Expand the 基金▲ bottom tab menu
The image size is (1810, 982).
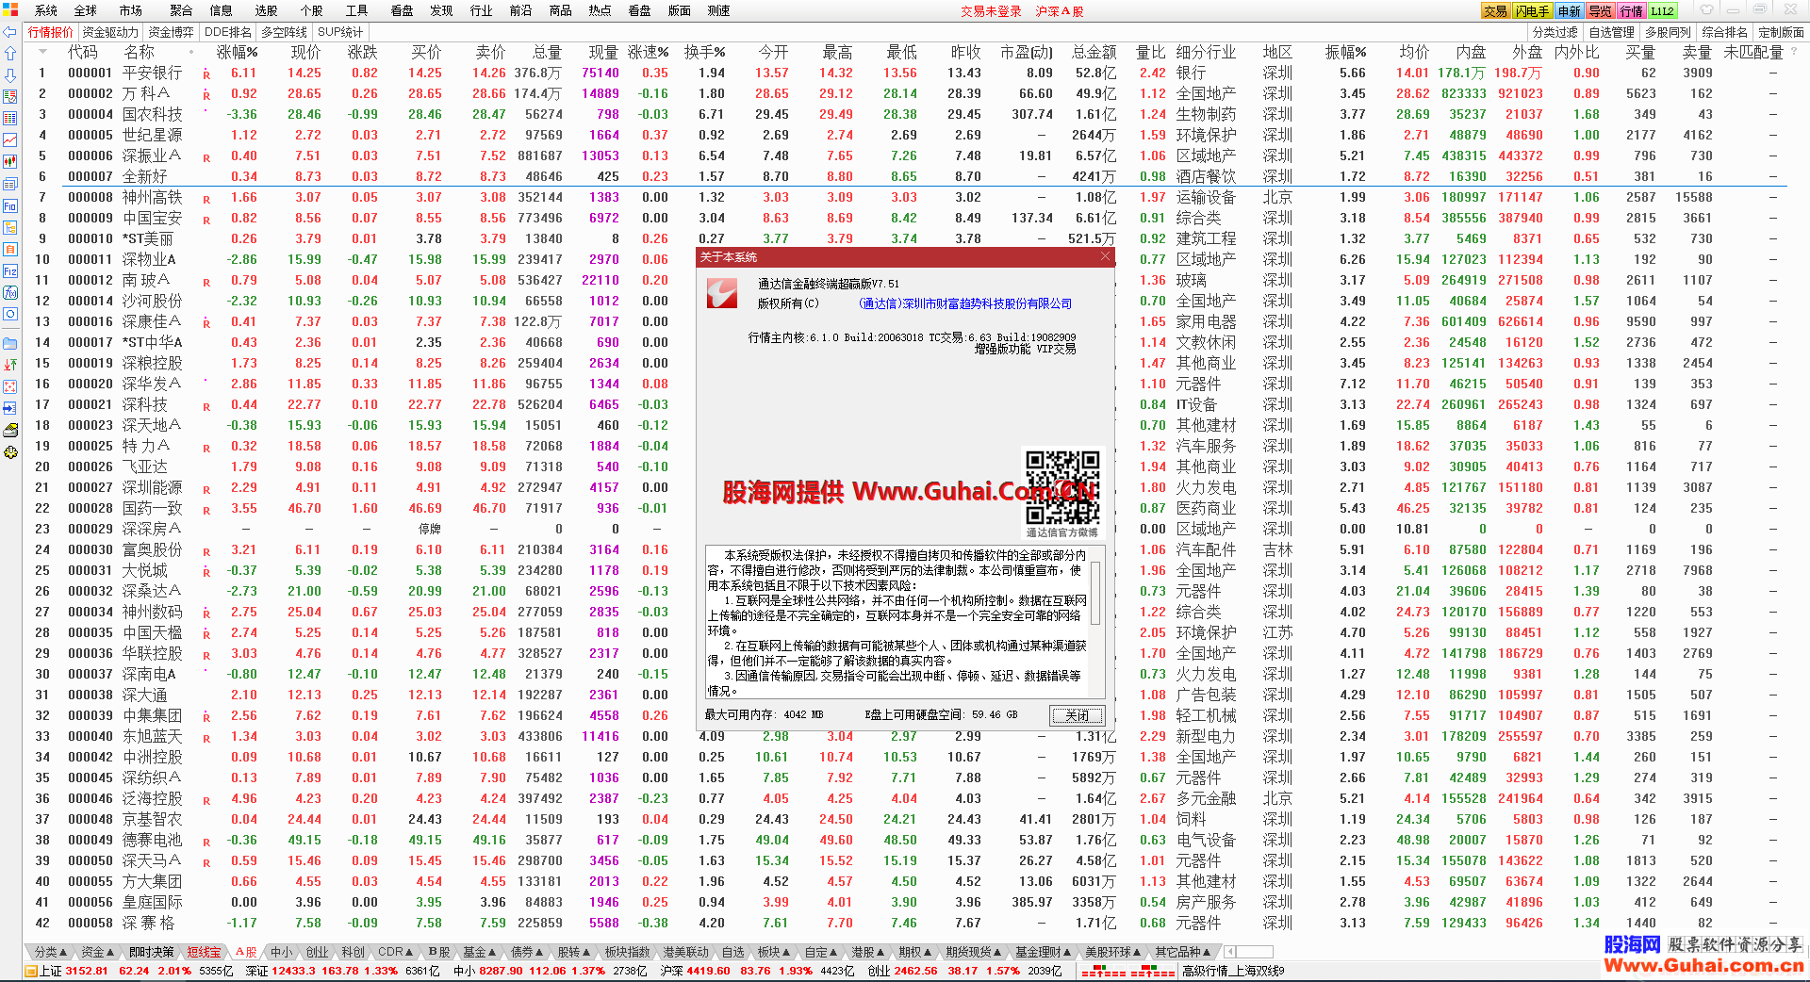click(x=480, y=952)
